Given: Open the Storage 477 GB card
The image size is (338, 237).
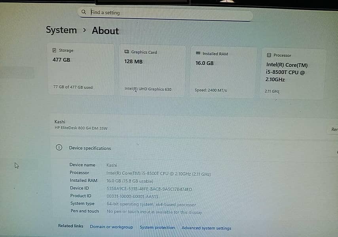Looking at the screenshot, I should pyautogui.click(x=81, y=69).
